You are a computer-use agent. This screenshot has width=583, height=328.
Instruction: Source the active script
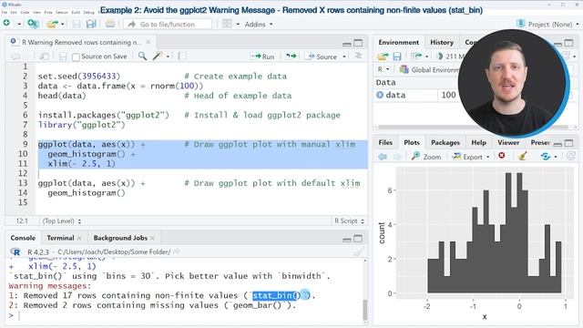point(321,56)
